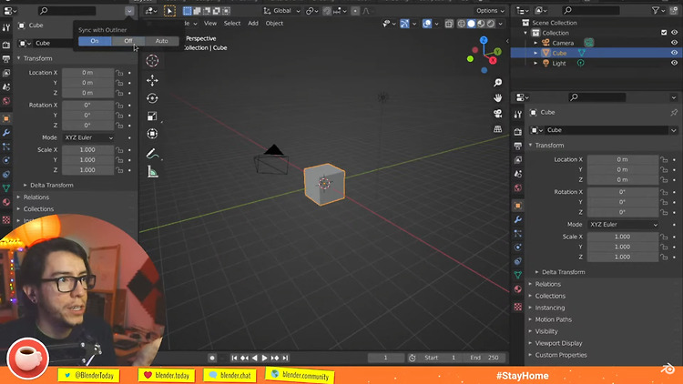This screenshot has height=384, width=683.
Task: Switch perspective/orthographic grid icon in viewport
Action: [x=498, y=129]
